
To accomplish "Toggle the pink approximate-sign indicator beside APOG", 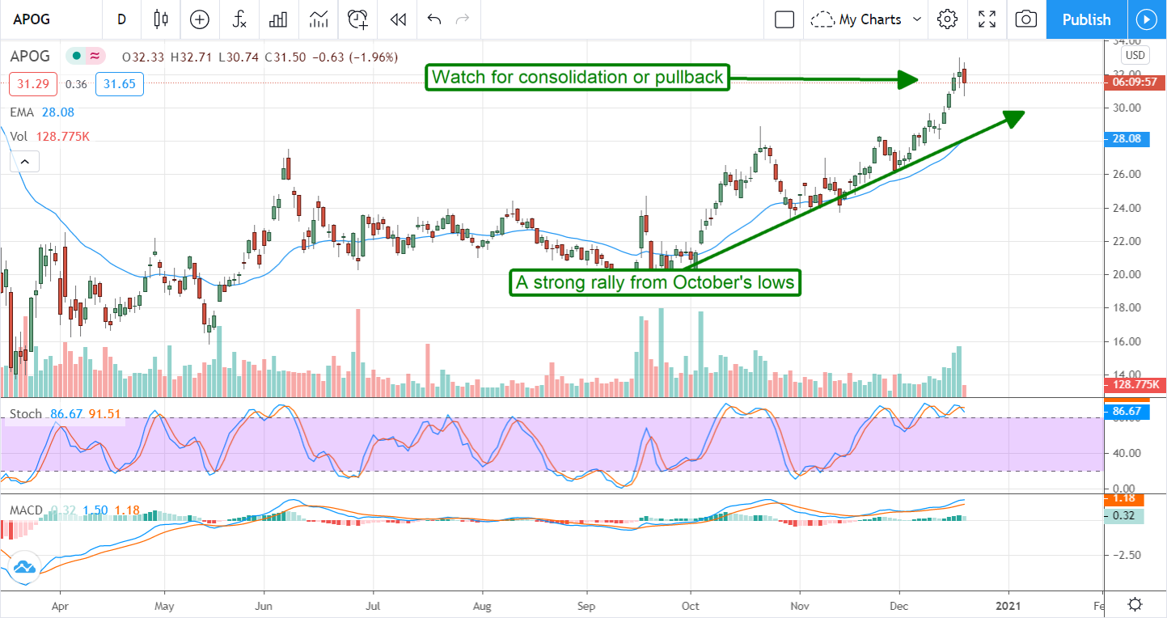I will click(x=95, y=56).
